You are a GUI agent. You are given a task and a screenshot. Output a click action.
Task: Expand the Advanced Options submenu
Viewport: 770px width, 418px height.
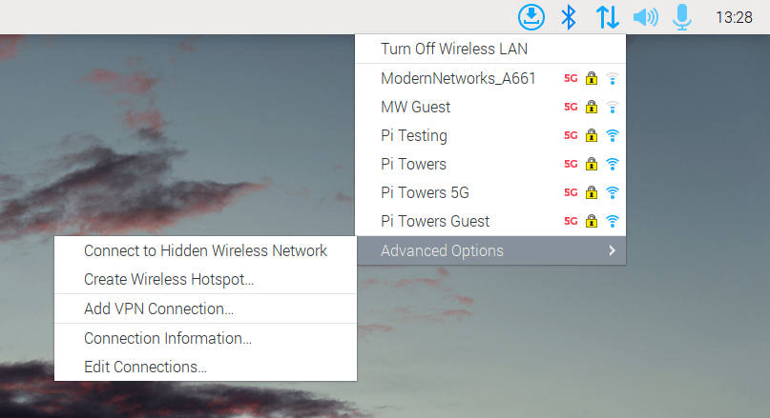(442, 250)
